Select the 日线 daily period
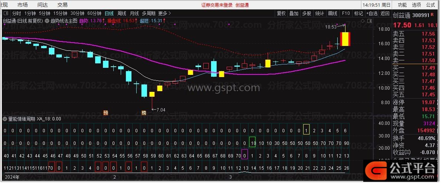This screenshot has height=183, width=441. point(109,13)
